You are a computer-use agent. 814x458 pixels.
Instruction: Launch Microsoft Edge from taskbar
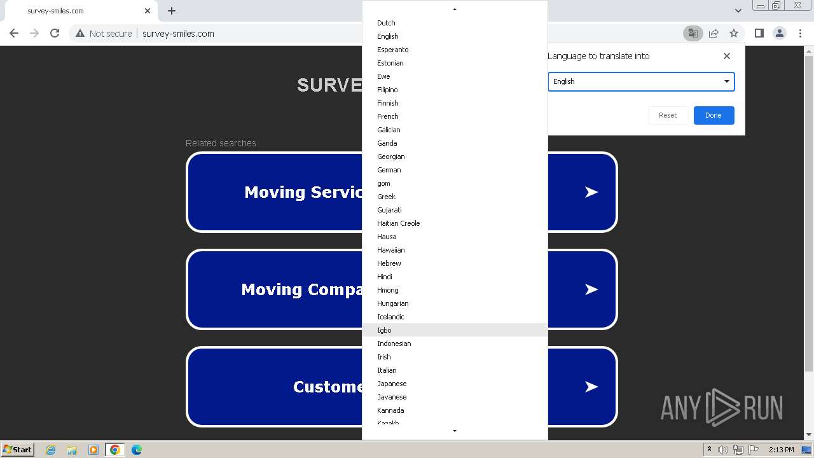(x=137, y=450)
